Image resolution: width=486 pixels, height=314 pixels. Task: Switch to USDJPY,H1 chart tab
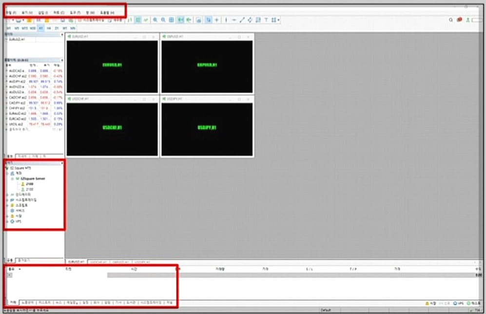point(142,262)
